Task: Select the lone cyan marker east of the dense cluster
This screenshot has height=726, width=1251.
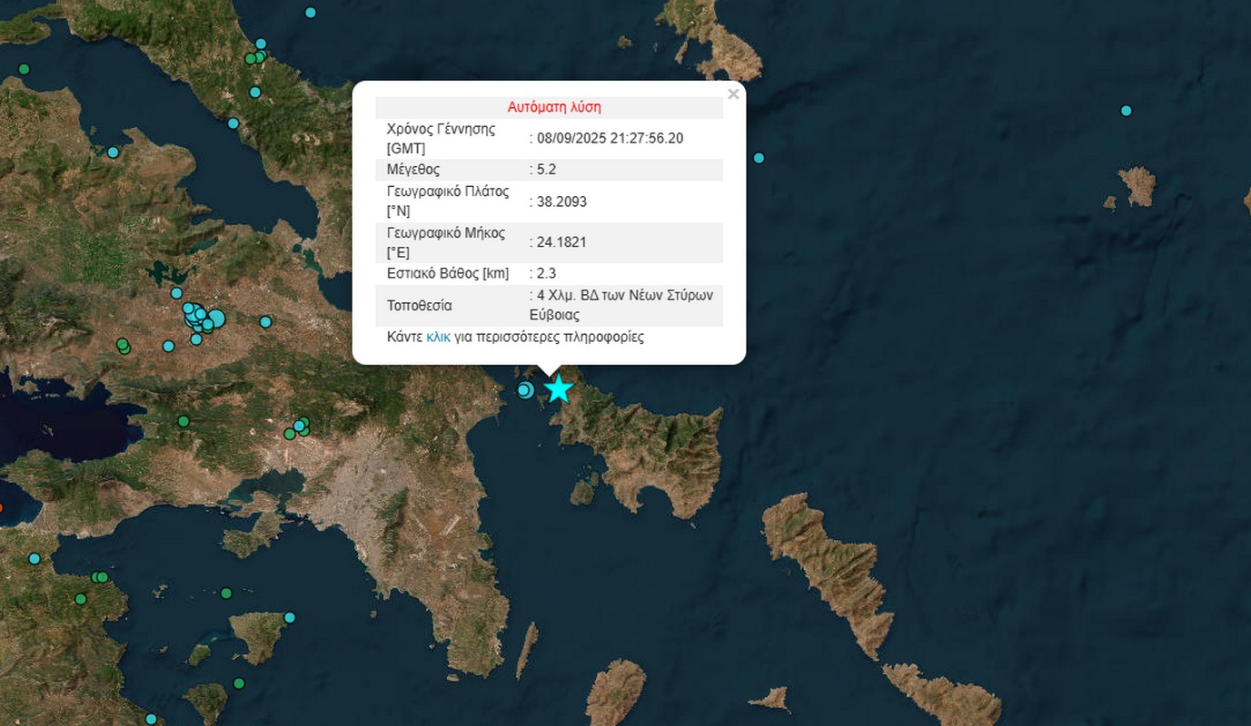Action: (265, 322)
